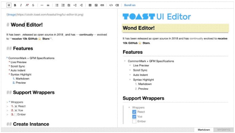Image resolution: width=235 pixels, height=133 pixels.
Task: Toggle bold formatting
Action: (15, 5)
